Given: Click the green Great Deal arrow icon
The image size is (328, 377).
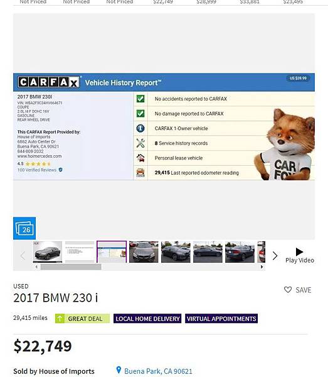Looking at the screenshot, I should pos(60,319).
